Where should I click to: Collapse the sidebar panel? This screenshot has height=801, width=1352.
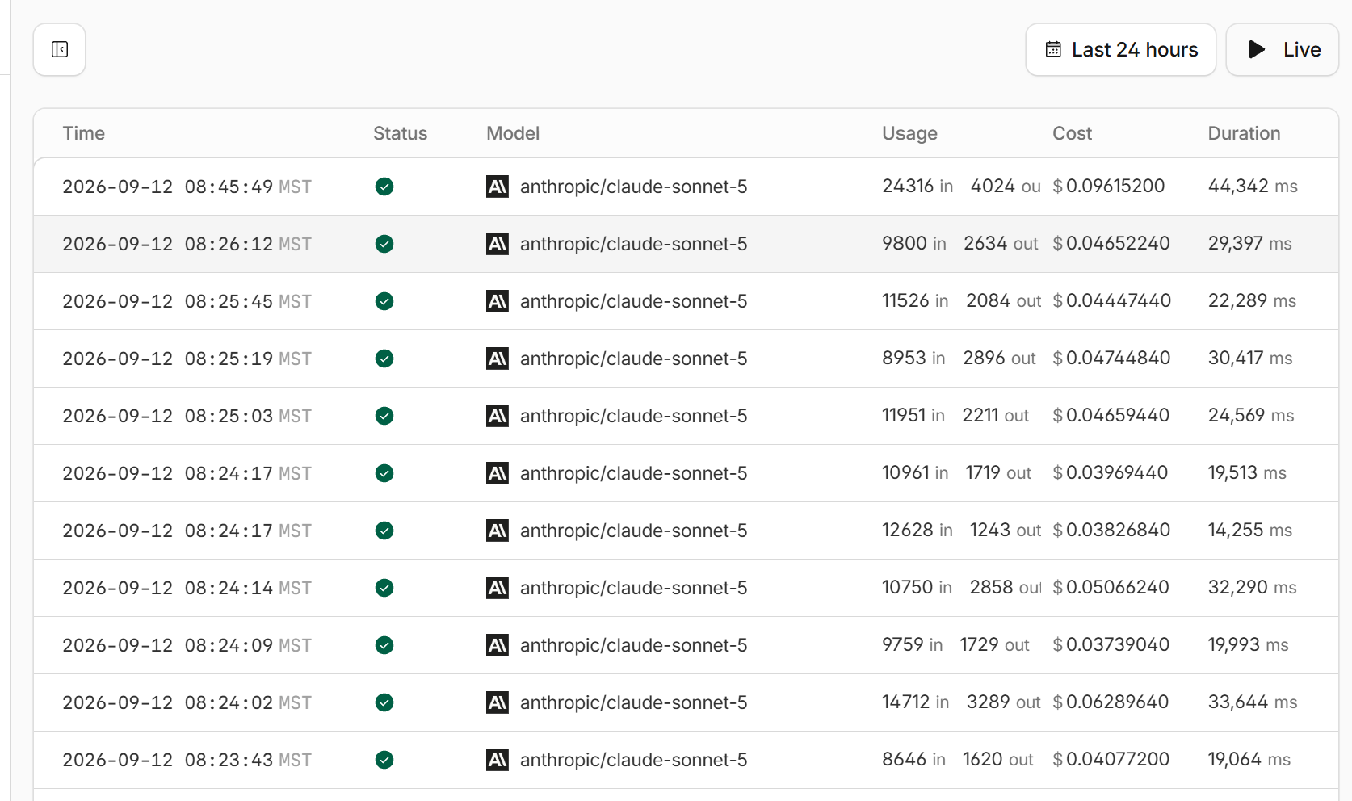point(60,50)
